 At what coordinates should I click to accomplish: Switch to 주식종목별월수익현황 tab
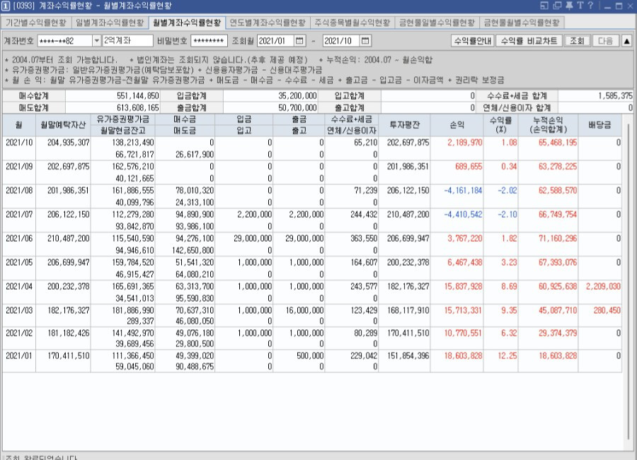coord(352,23)
